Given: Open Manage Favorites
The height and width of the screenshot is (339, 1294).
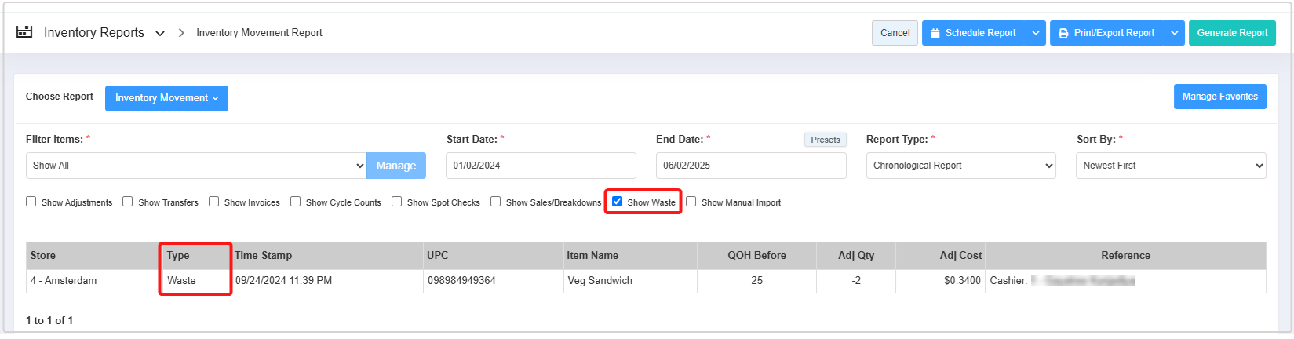Looking at the screenshot, I should [1219, 97].
